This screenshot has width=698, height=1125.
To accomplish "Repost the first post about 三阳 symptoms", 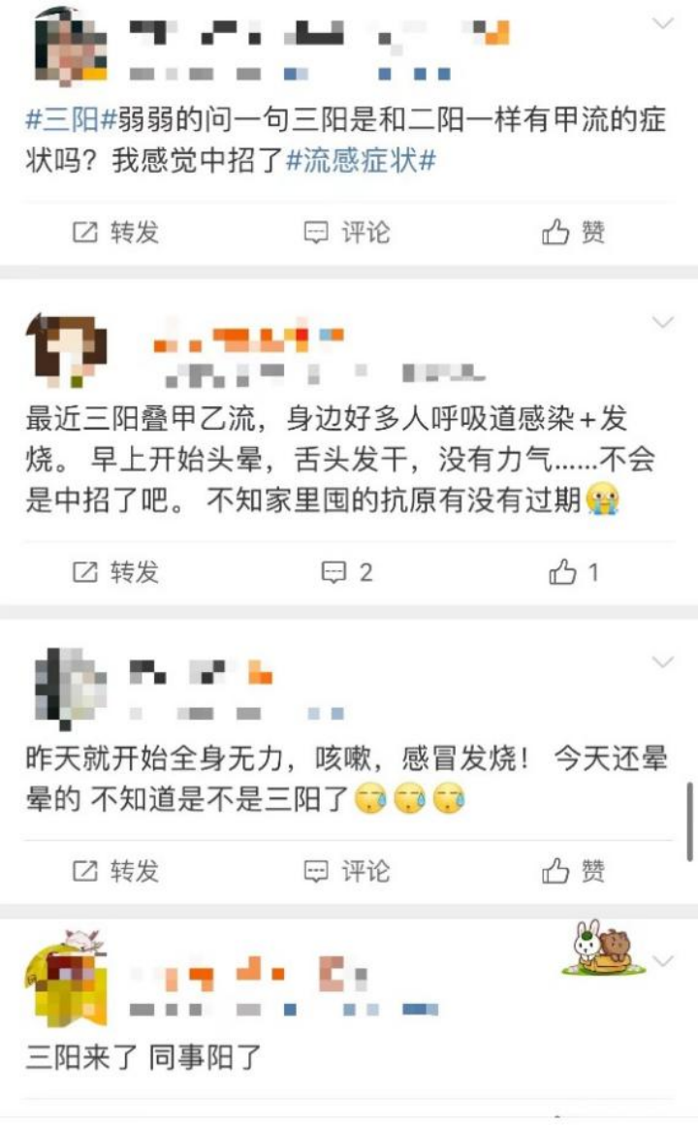I will coord(114,233).
